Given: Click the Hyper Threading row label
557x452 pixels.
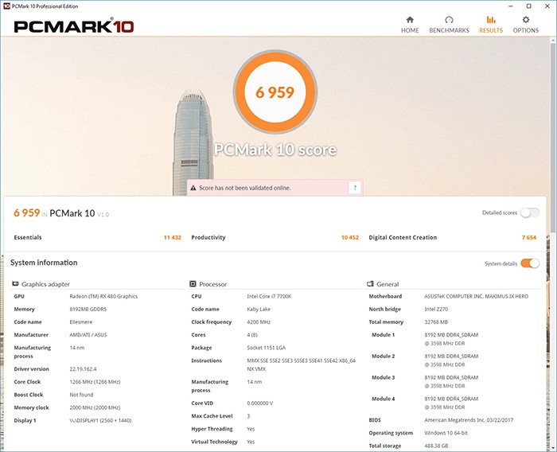Looking at the screenshot, I should tap(212, 429).
